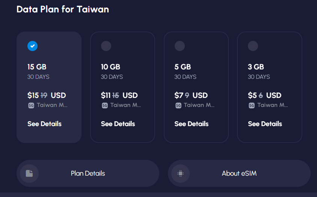Image resolution: width=317 pixels, height=197 pixels.
Task: Click the 5G badge on the 3 GB plan
Action: click(x=252, y=105)
